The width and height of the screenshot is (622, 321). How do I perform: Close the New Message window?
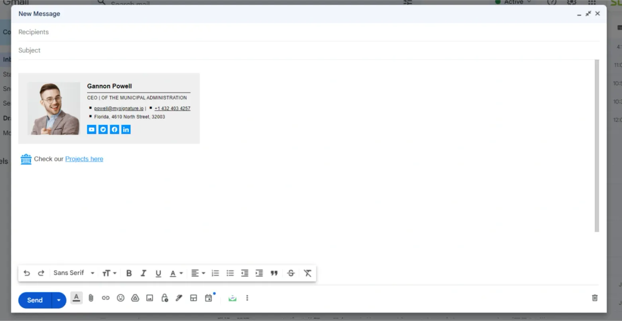tap(597, 14)
